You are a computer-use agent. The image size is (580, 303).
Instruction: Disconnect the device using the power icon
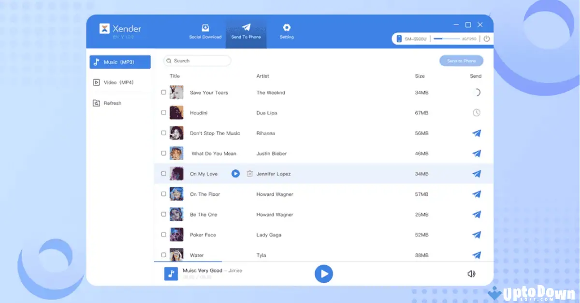487,39
